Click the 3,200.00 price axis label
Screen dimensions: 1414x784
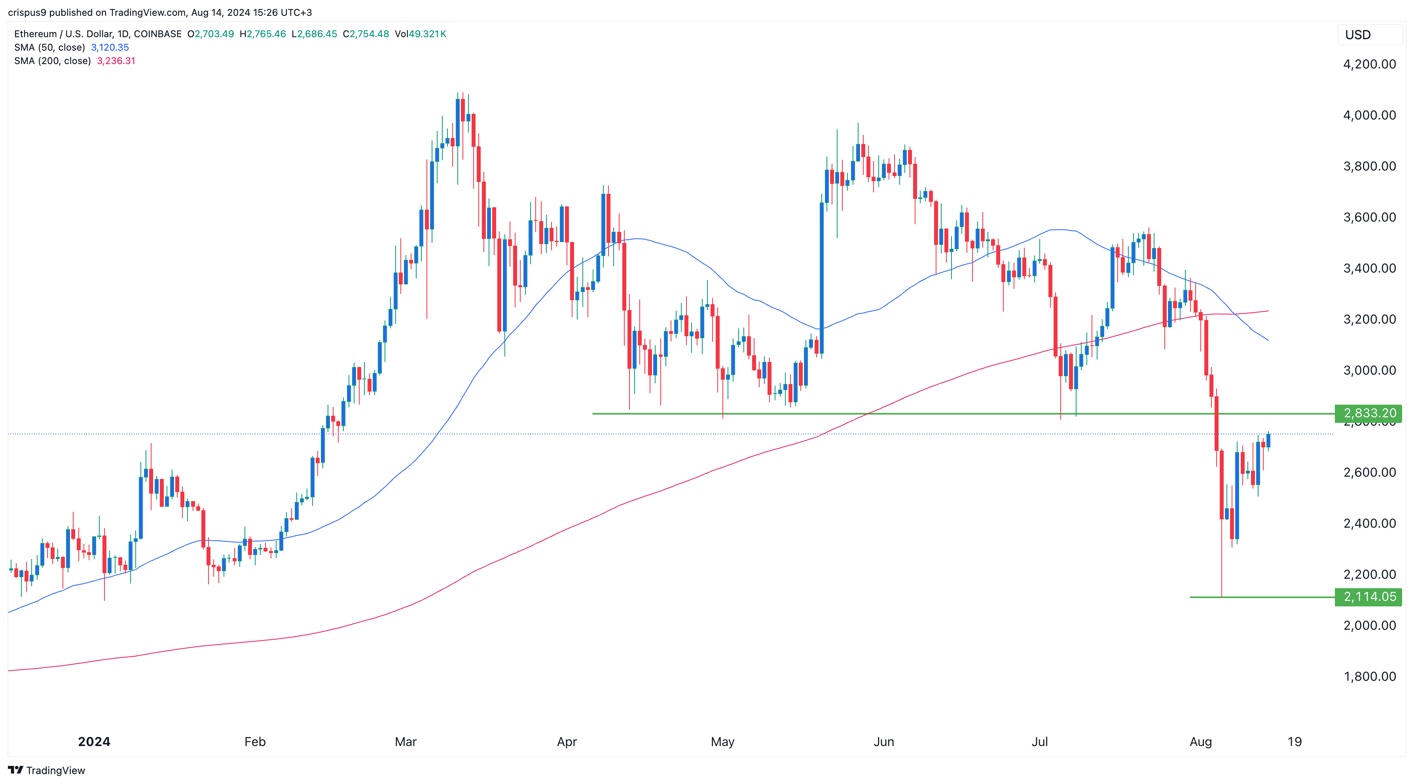(1370, 319)
